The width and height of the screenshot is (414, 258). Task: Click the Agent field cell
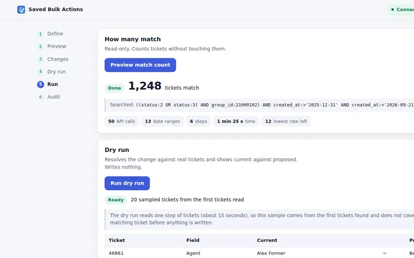coord(193,253)
